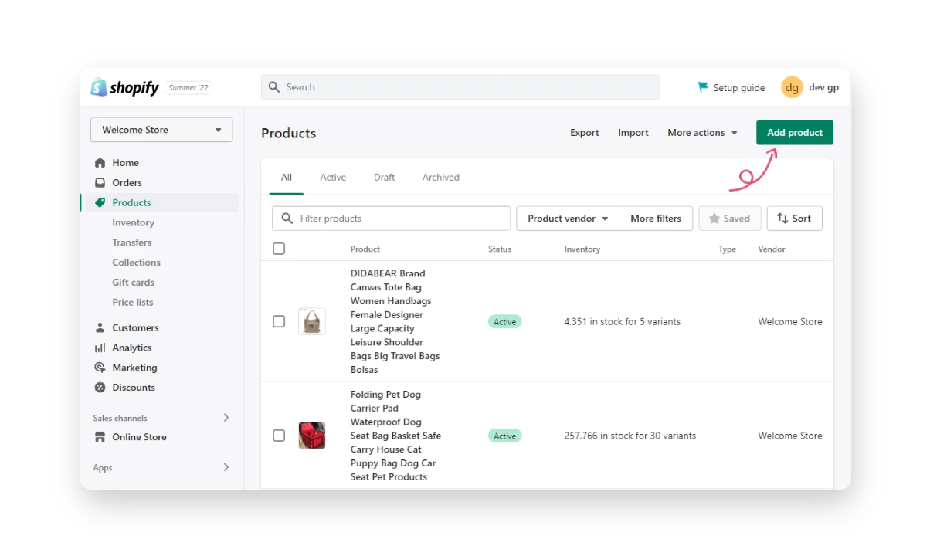Switch to the All products tab
This screenshot has height=556, width=930.
287,178
